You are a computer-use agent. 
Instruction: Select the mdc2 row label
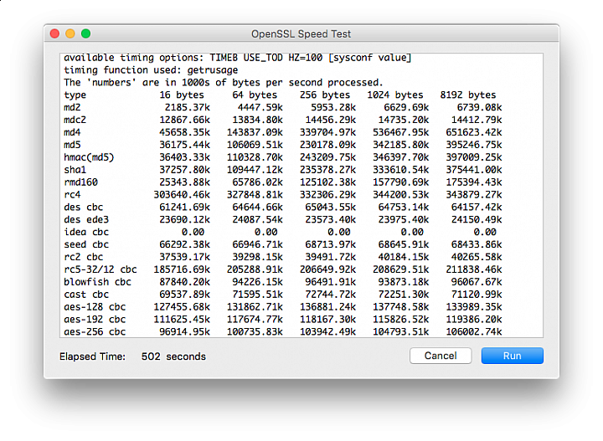pos(75,121)
